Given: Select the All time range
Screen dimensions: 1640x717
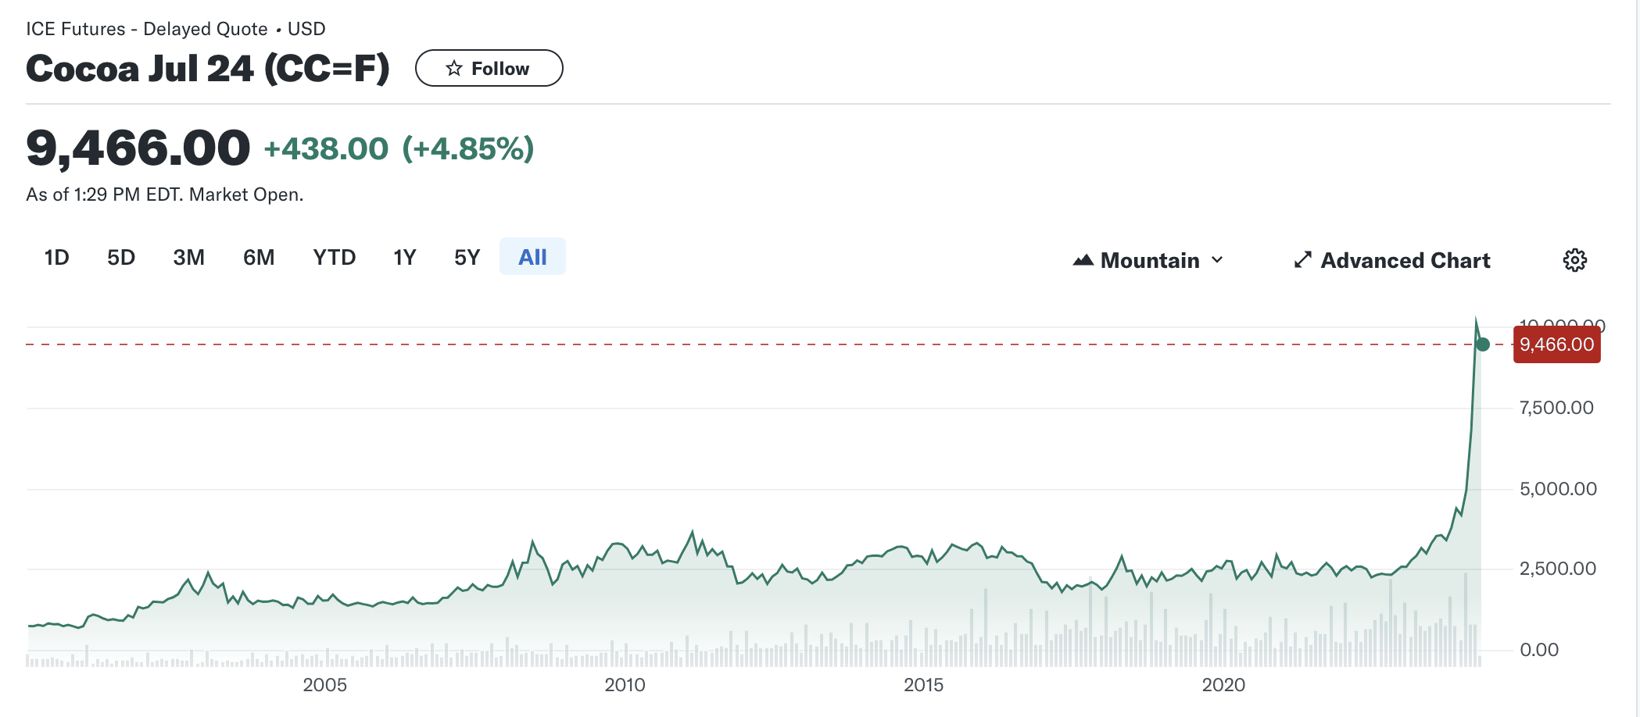Looking at the screenshot, I should tap(532, 257).
